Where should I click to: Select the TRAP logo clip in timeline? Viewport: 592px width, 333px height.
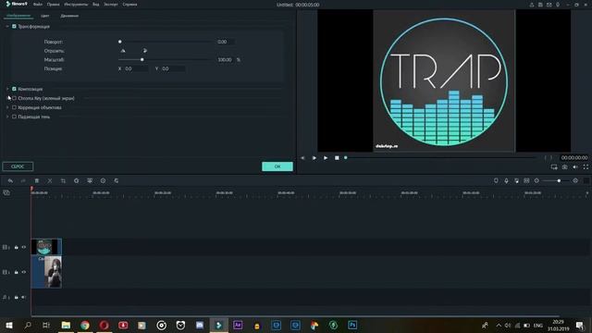[46, 247]
